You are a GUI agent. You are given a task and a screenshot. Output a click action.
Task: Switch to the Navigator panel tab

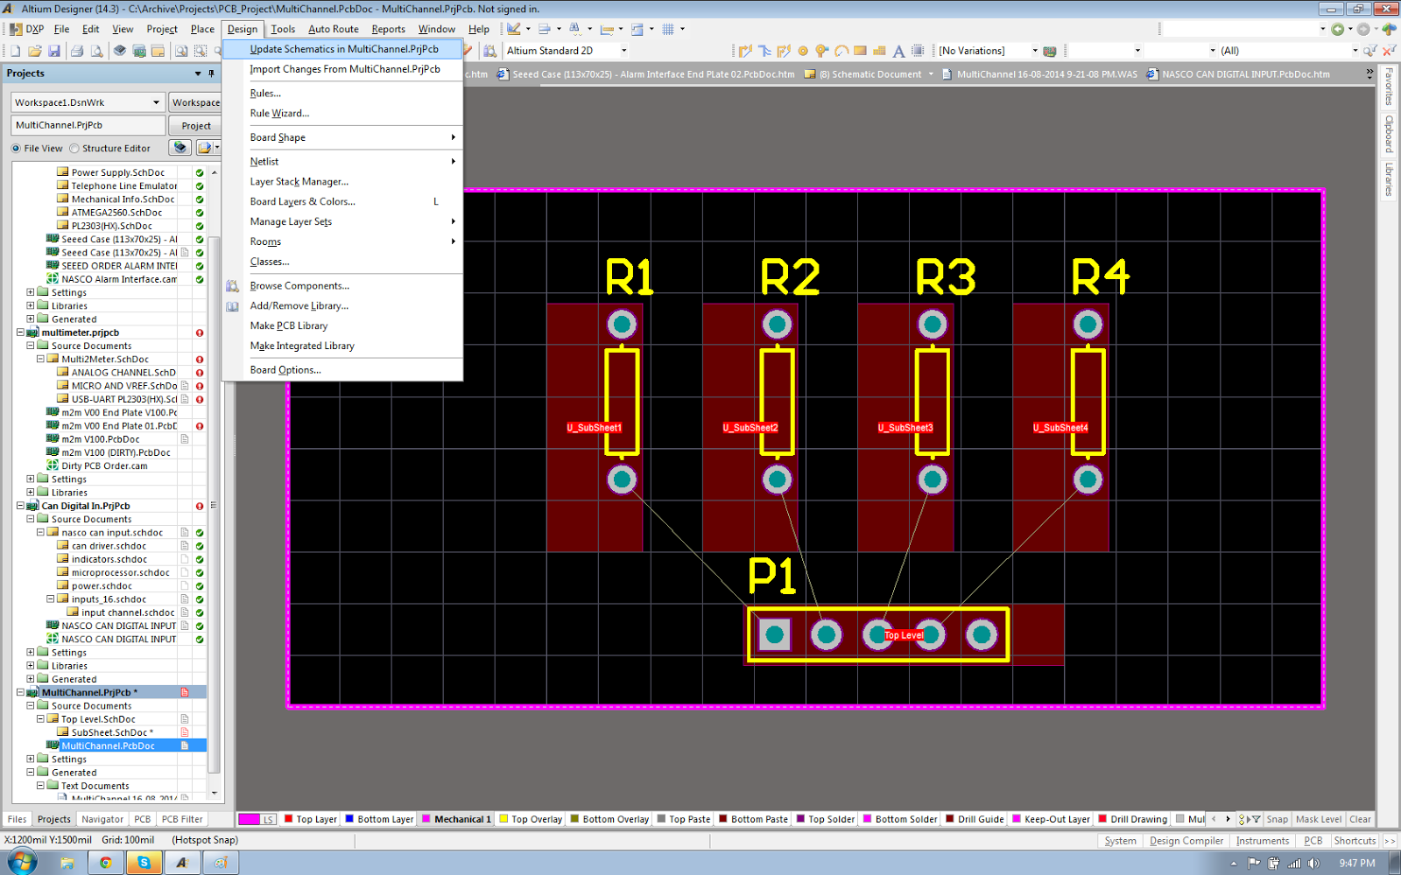tap(102, 819)
